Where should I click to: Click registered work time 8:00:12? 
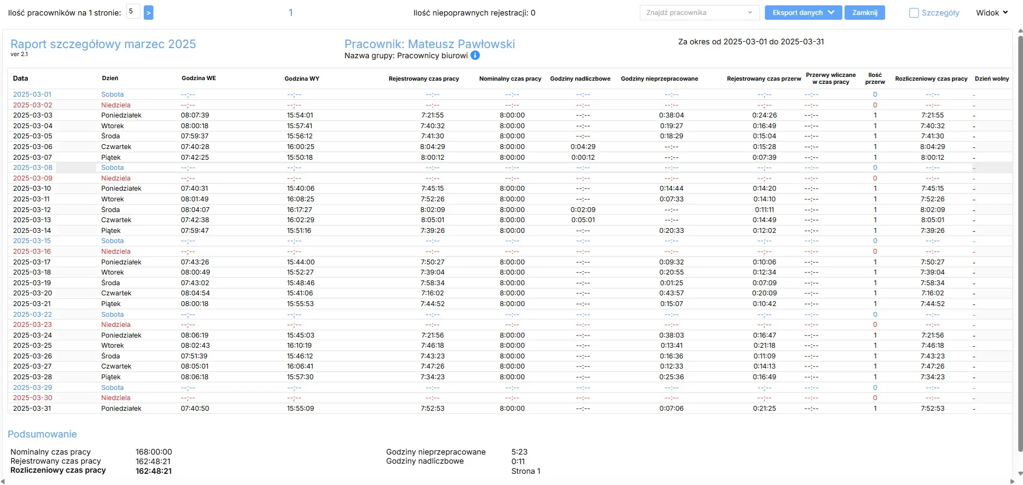click(x=432, y=158)
